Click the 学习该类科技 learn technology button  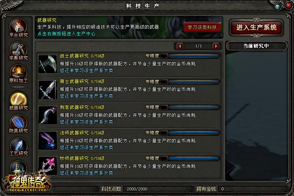202,27
